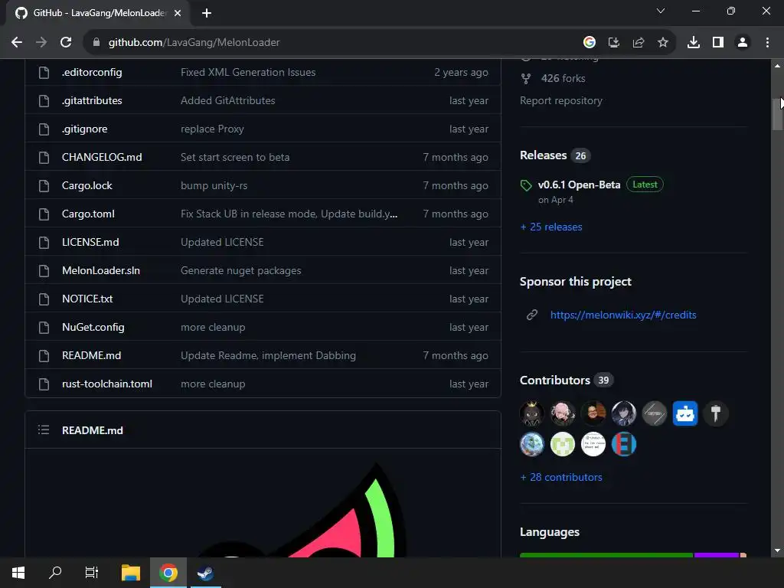Click file icon next to Cargo.toml

point(44,214)
